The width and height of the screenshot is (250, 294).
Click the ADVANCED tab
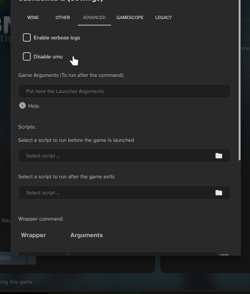(94, 18)
